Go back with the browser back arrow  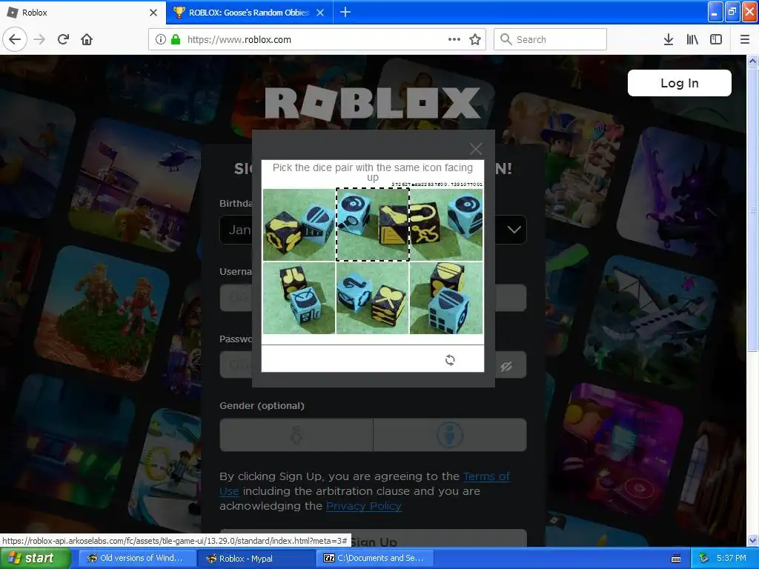tap(15, 39)
